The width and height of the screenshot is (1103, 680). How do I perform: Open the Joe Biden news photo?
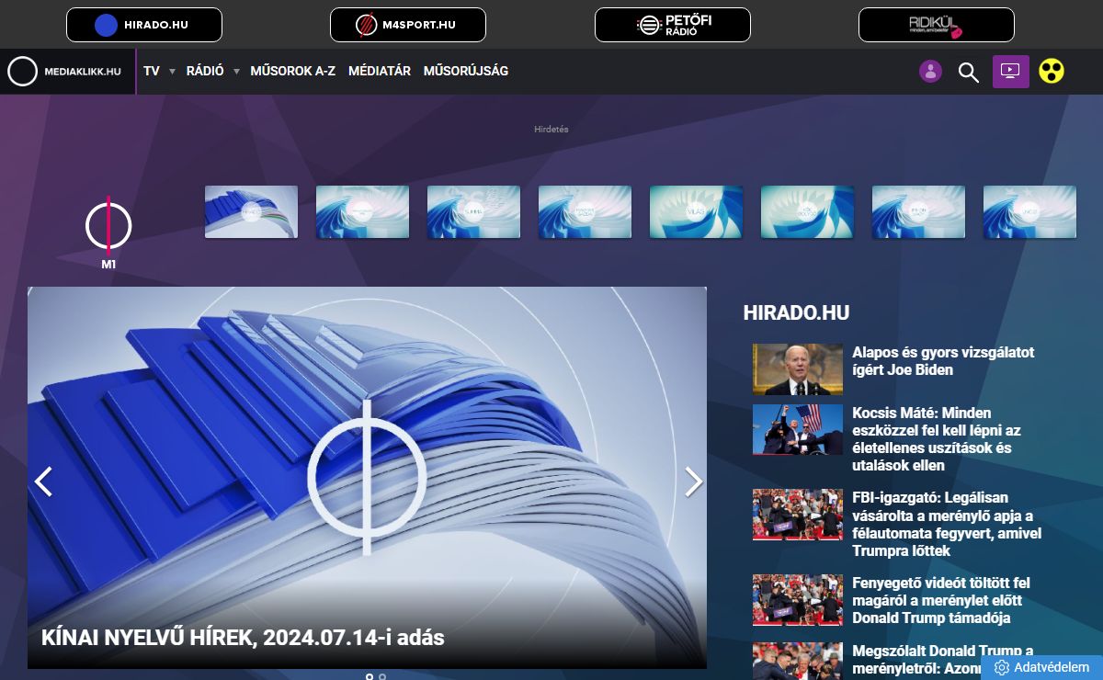pos(797,369)
